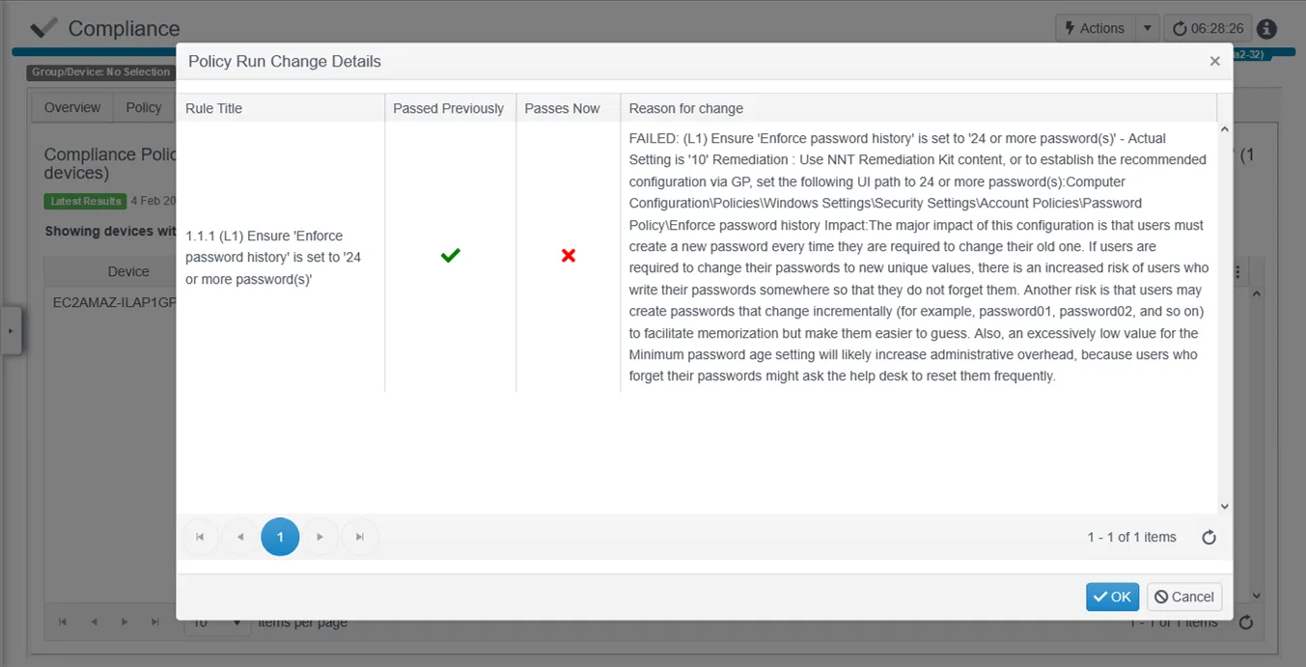Go to next page in dialog pager
Viewport: 1306px width, 667px height.
click(x=320, y=537)
